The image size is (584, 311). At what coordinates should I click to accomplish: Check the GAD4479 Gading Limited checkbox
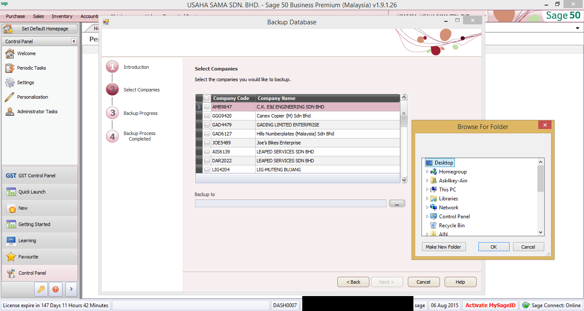pos(207,125)
